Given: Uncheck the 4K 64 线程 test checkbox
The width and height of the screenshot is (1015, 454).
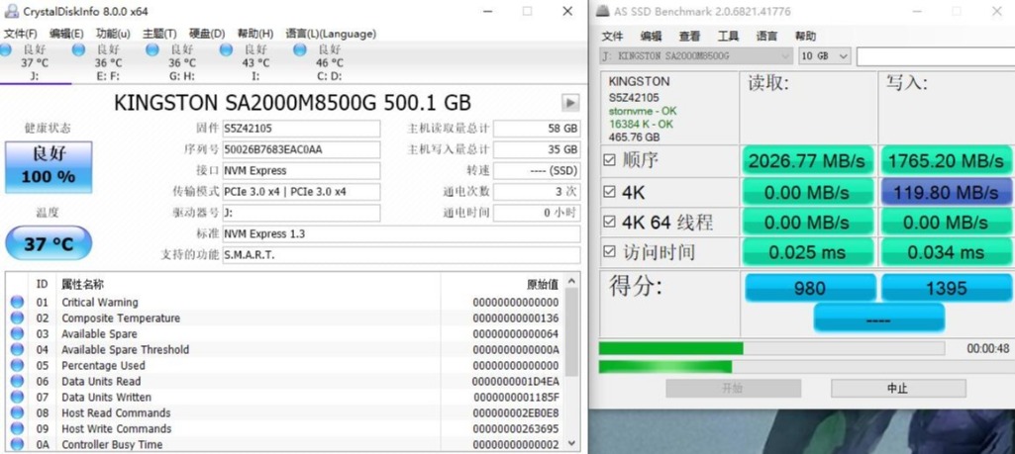Looking at the screenshot, I should (609, 222).
